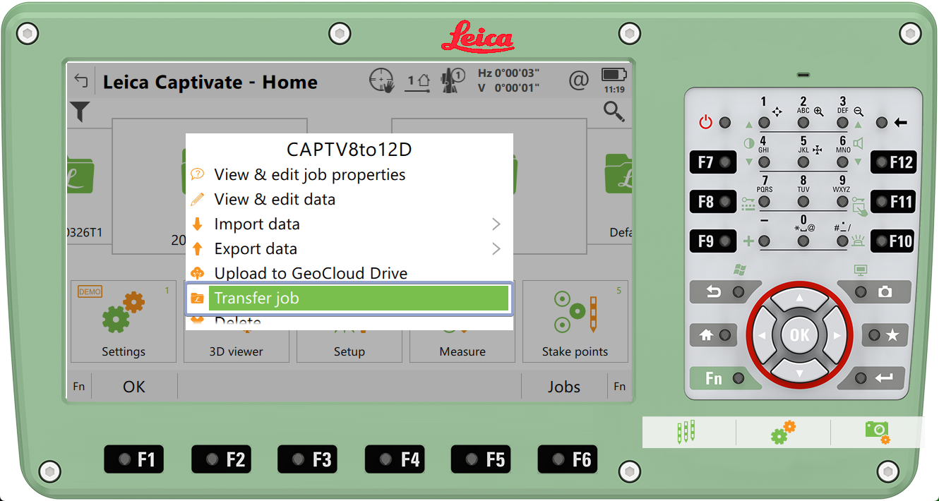The image size is (939, 501).
Task: Open the magnifying glass search
Action: 614,111
